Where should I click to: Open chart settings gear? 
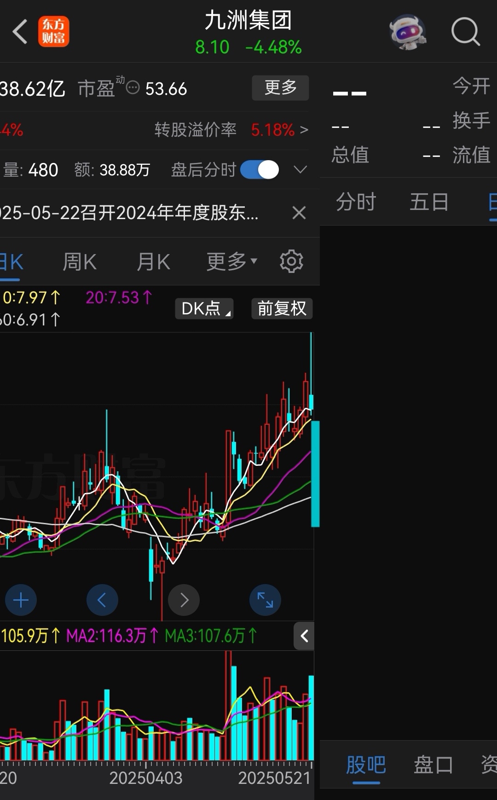291,261
